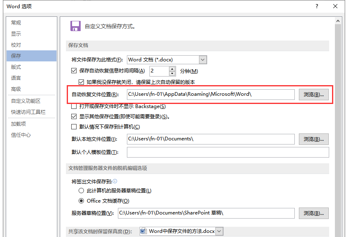Click the 默认本地文件位置 path field
Screen dimensions: 348x237
click(210, 139)
